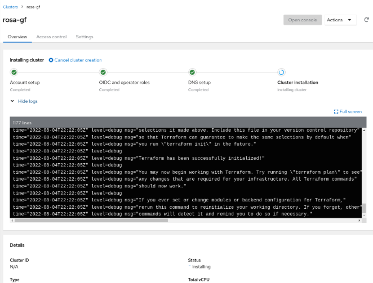Click the Cluster ID 'N/A' value
This screenshot has height=283, width=373.
click(x=14, y=267)
